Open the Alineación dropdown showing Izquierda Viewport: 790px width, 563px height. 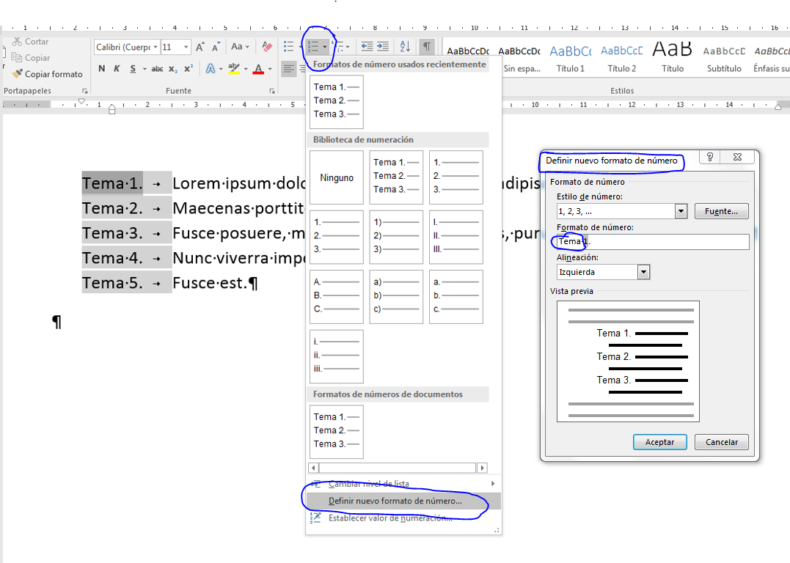pyautogui.click(x=643, y=271)
